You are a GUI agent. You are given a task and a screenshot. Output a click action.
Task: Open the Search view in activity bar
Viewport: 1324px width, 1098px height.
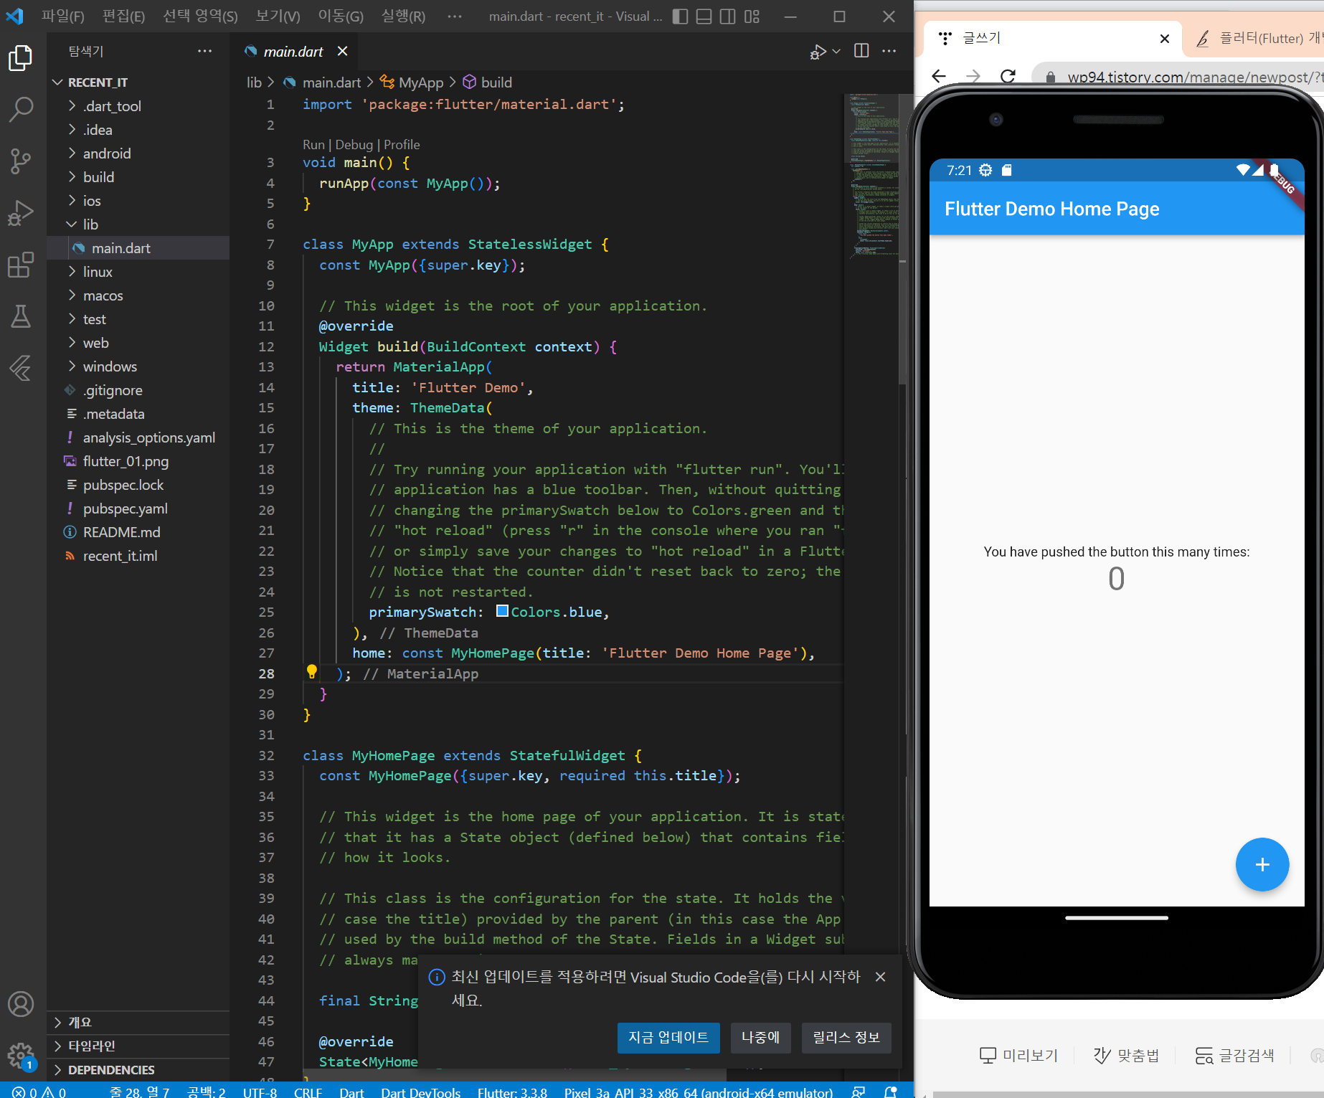click(21, 109)
